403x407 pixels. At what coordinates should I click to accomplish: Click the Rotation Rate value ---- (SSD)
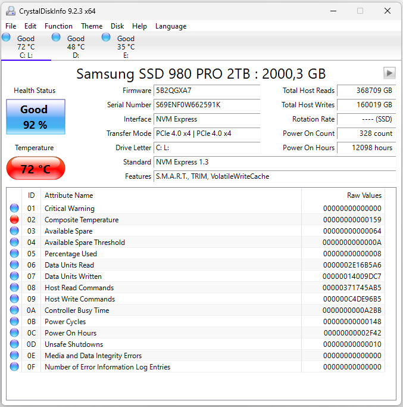tap(367, 119)
